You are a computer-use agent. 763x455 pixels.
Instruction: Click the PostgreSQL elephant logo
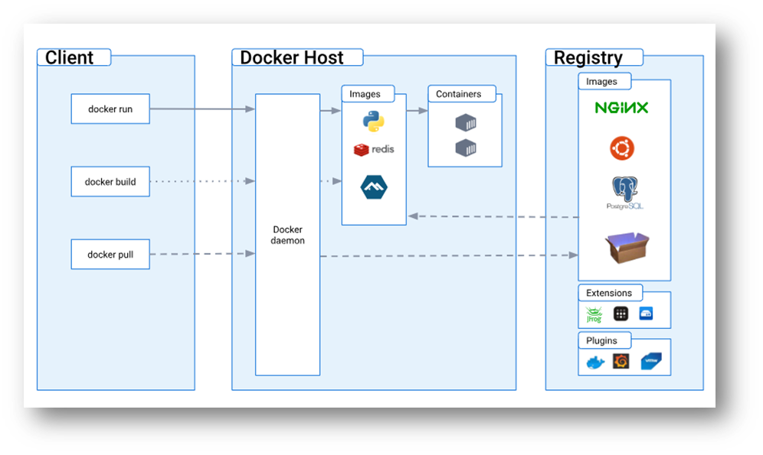pyautogui.click(x=625, y=189)
